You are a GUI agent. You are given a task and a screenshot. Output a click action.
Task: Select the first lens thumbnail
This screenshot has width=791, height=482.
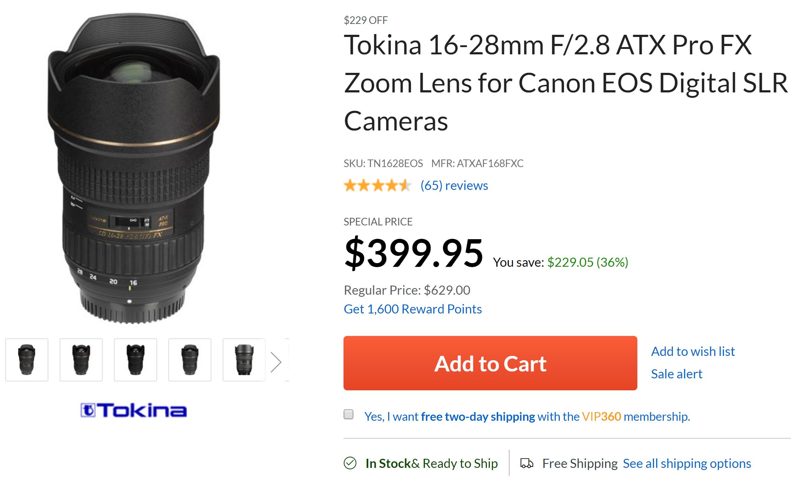click(x=27, y=360)
